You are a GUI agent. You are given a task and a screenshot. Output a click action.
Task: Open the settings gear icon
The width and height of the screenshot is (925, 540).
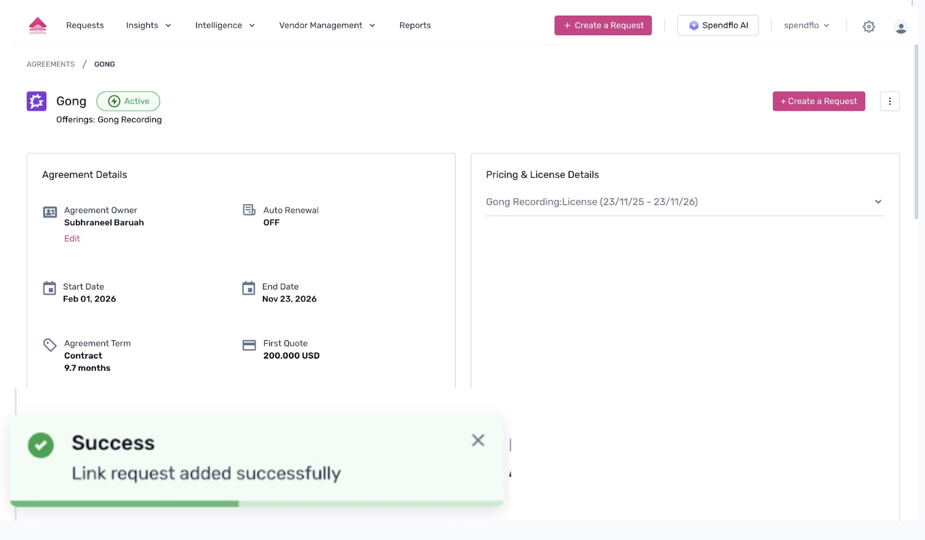pyautogui.click(x=869, y=26)
